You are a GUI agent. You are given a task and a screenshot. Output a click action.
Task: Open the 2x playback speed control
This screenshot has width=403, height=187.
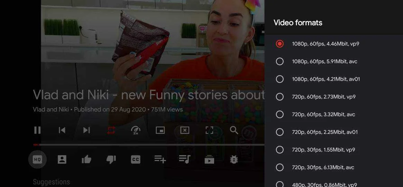point(136,131)
